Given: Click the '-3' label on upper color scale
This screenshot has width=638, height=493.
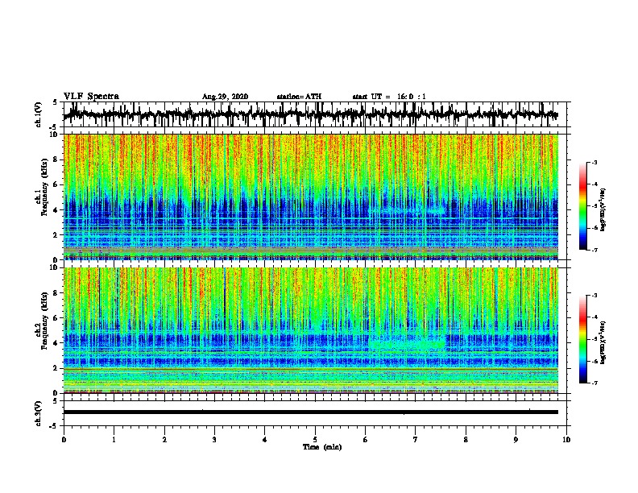Looking at the screenshot, I should point(594,163).
